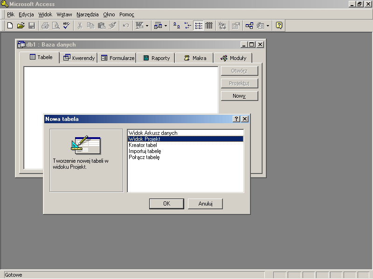Toggle the Details view button
Image resolution: width=373 pixels, height=279 pixels.
click(x=209, y=26)
